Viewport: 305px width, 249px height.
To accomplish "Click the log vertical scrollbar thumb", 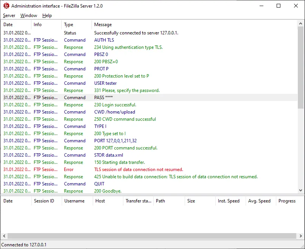I will 301,64.
